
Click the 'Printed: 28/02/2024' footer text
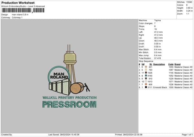[129, 134]
